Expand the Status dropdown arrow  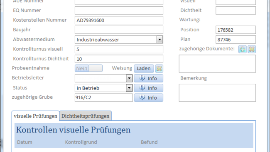pyautogui.click(x=129, y=88)
